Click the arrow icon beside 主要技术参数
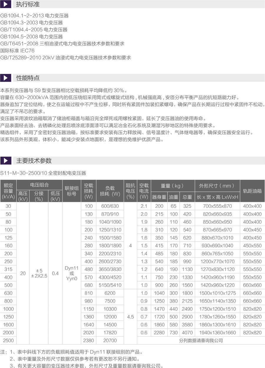This screenshot has width=265, height=368. (6, 161)
